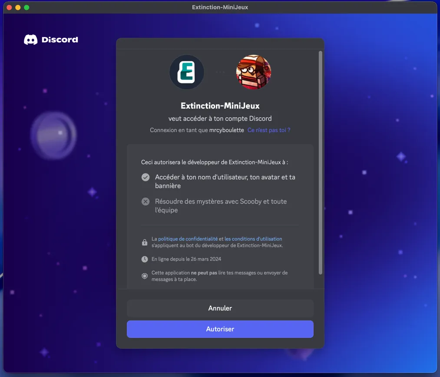Click the Discord wordmark logo
Screen dimensions: 440x377
coord(51,39)
